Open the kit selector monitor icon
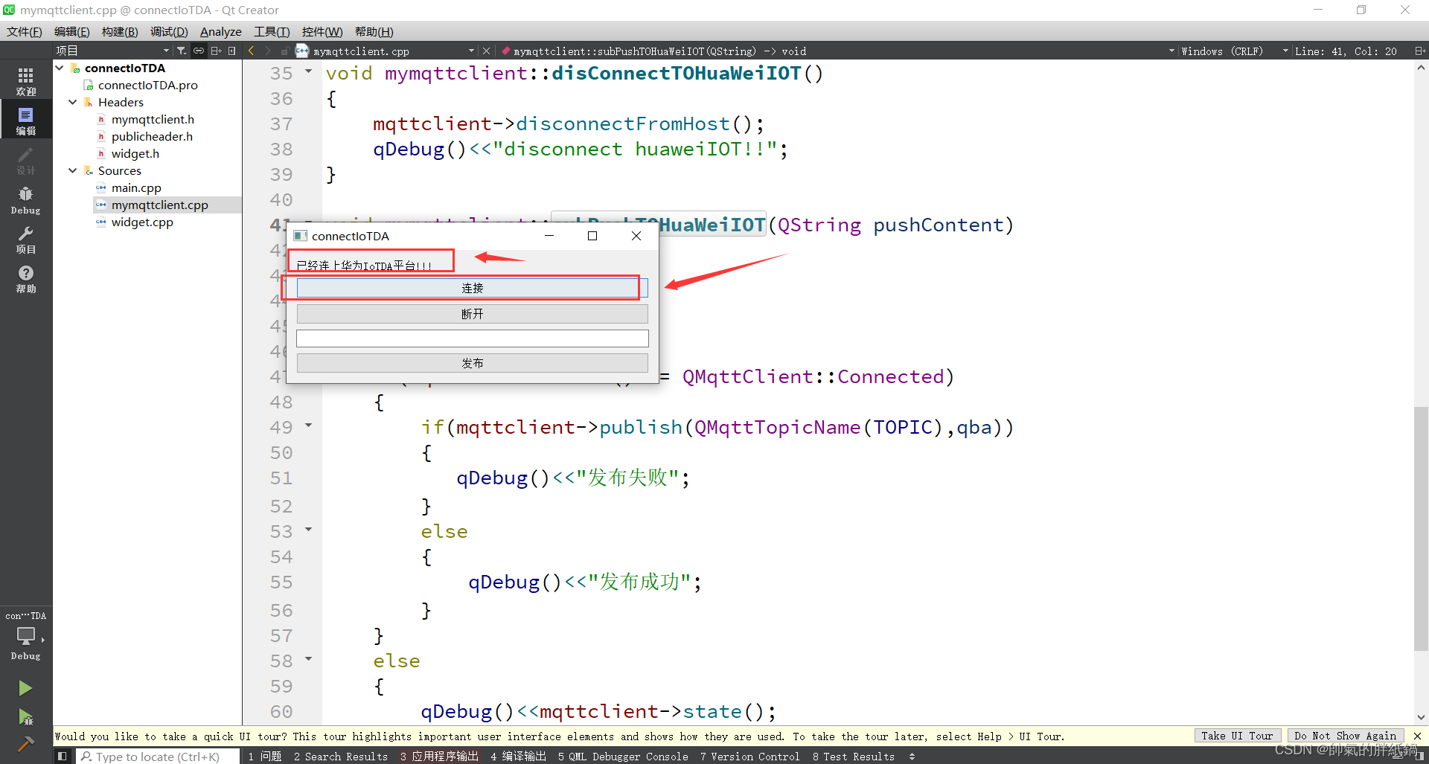The image size is (1429, 764). pos(26,638)
